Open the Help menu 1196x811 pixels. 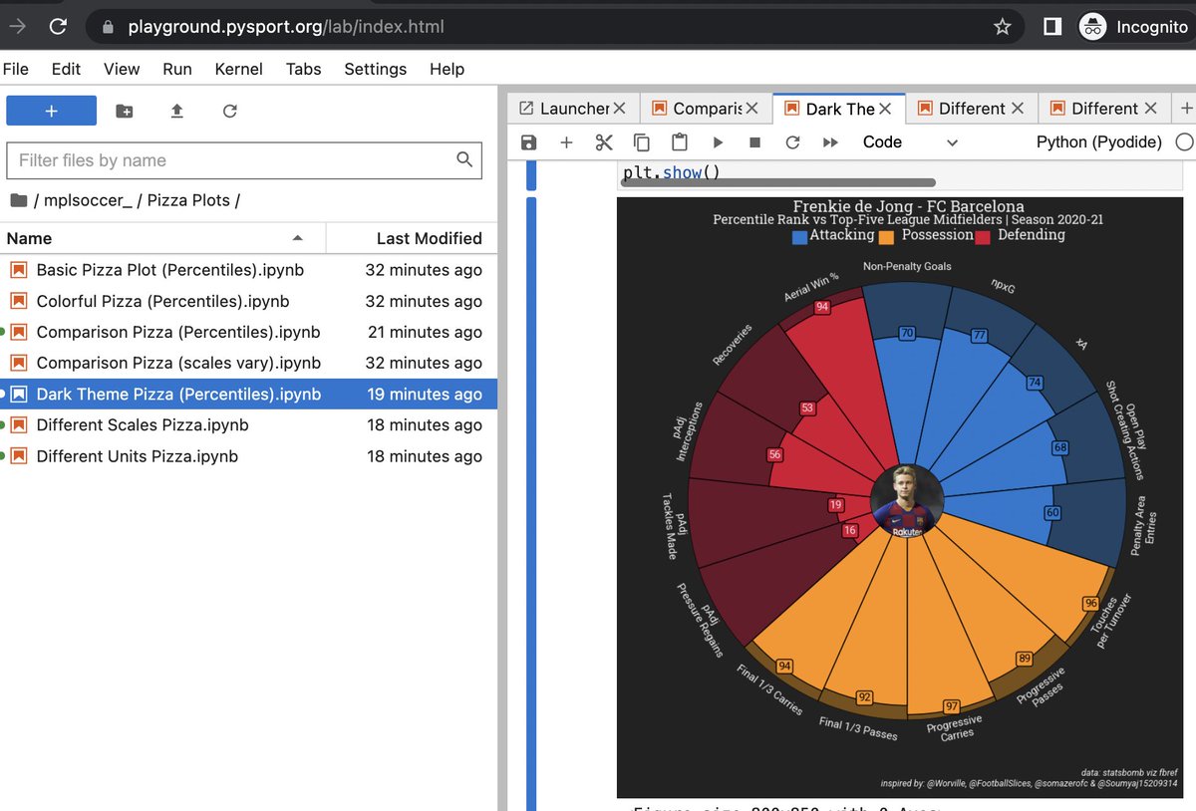447,69
